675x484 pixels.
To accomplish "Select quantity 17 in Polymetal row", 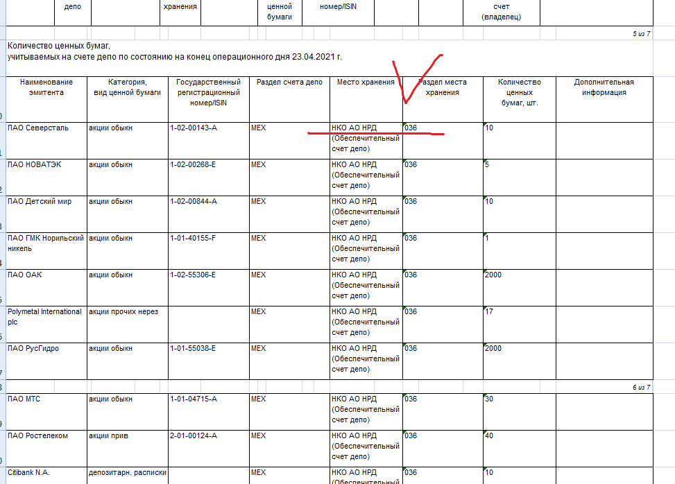I will point(520,325).
